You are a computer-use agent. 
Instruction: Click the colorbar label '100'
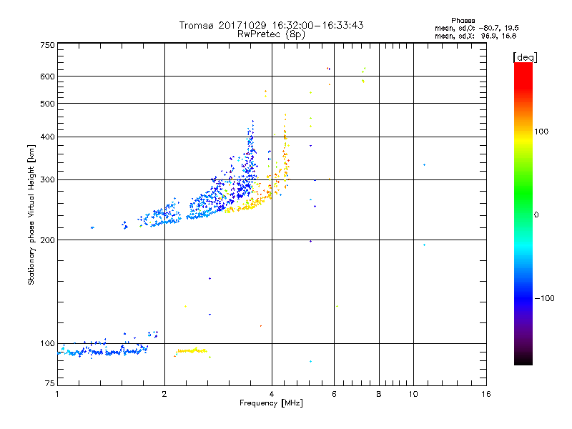coord(541,132)
